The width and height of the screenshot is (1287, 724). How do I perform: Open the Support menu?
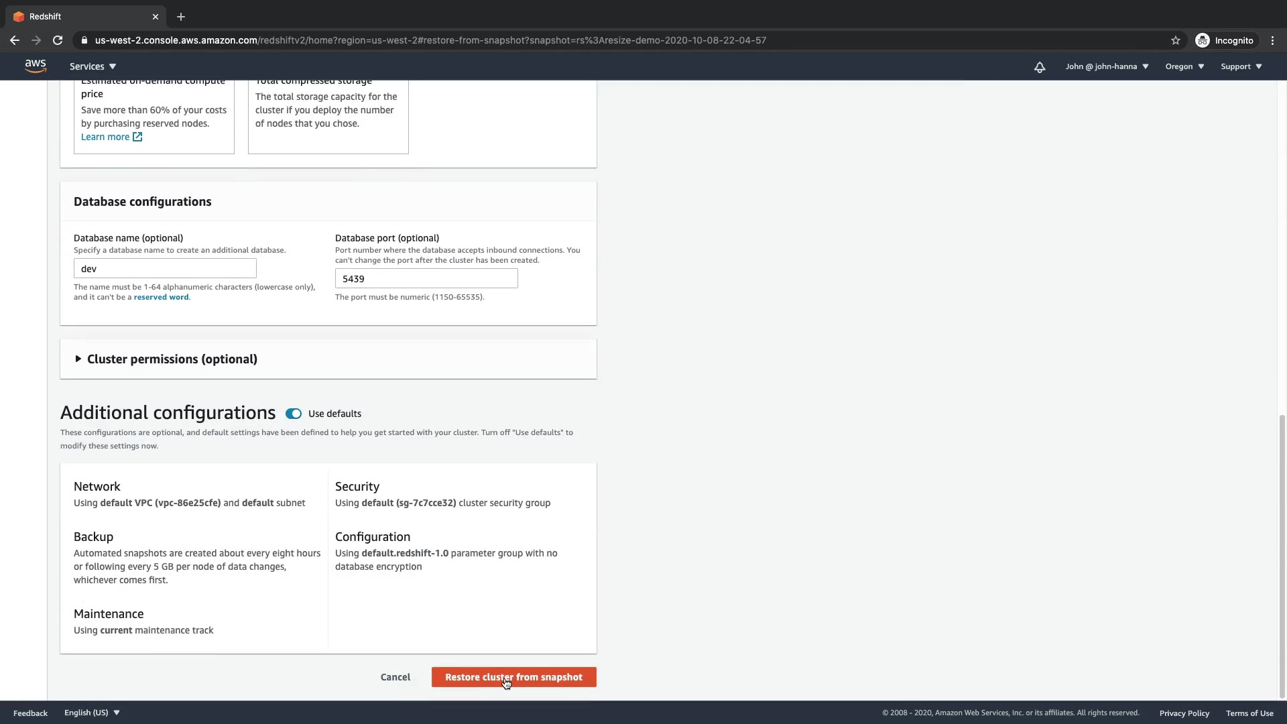(x=1241, y=66)
